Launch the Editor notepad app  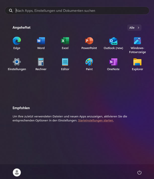[65, 64]
